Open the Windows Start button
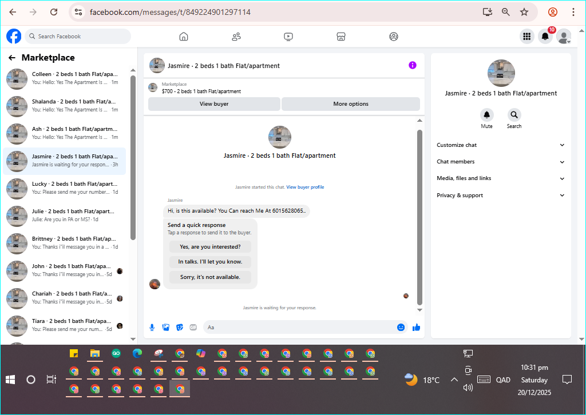This screenshot has width=586, height=415. click(10, 380)
